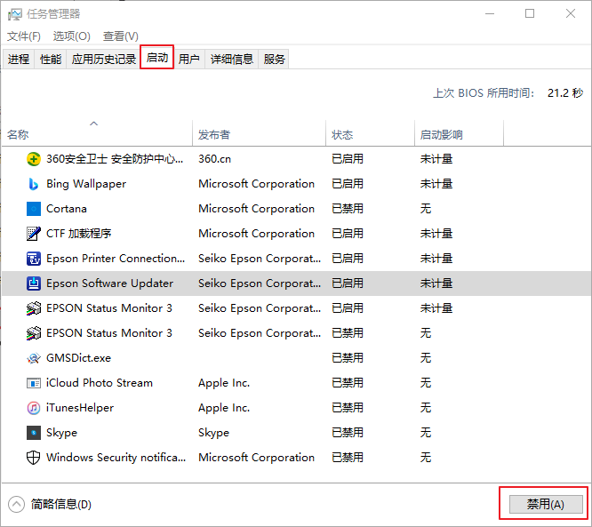Click the Windows Security shield icon
592x527 pixels.
pos(34,458)
